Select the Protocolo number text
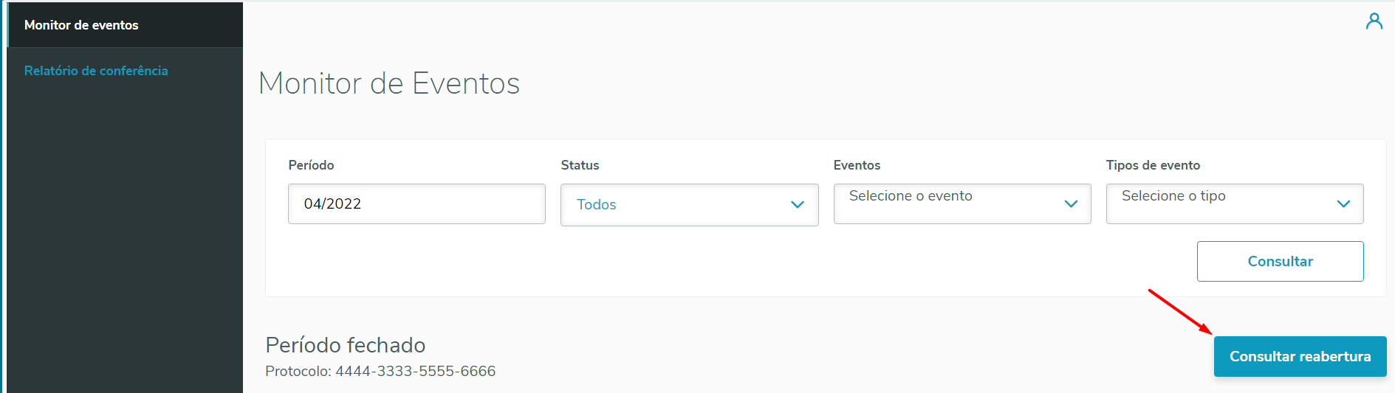 tap(415, 371)
